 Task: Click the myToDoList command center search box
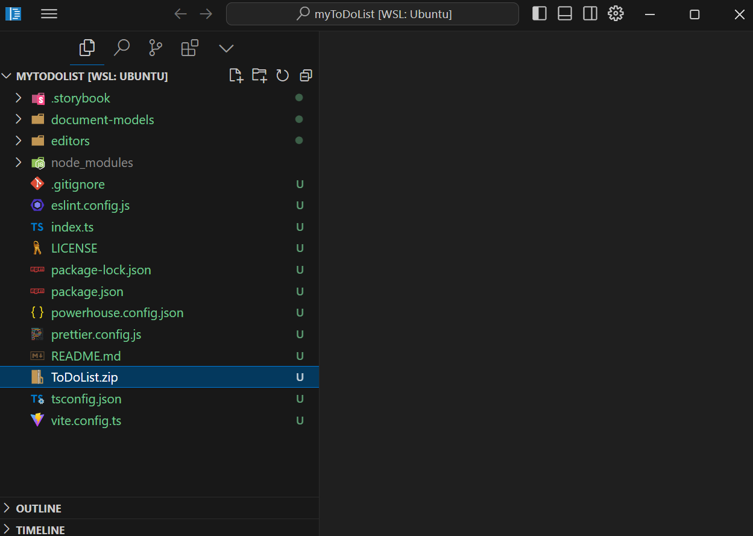point(373,14)
